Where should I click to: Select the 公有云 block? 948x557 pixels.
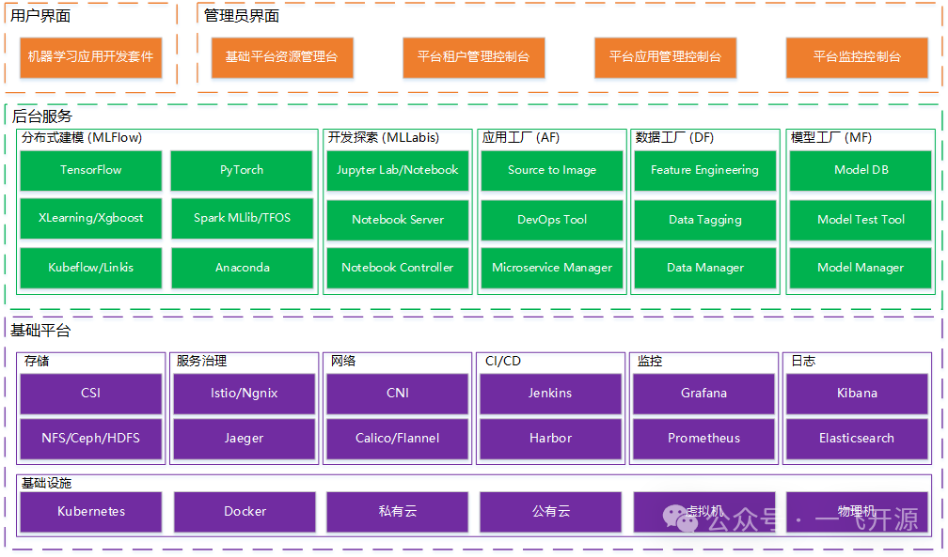(x=551, y=512)
